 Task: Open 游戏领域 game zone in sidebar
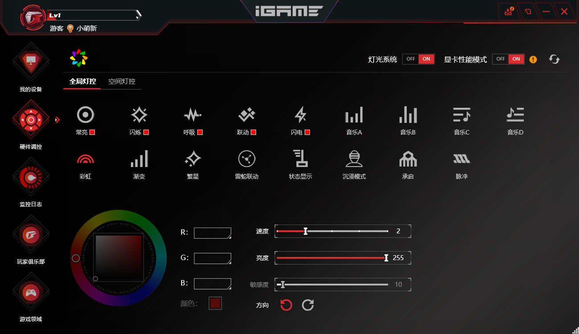[x=31, y=297]
